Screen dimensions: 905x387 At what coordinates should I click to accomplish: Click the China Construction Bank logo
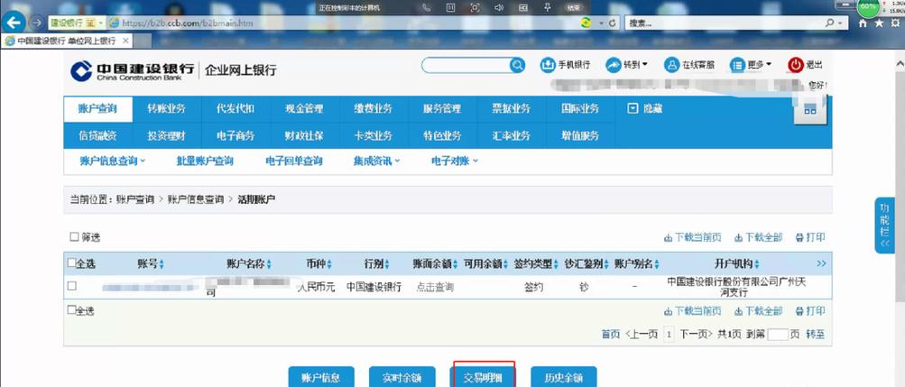tap(132, 70)
